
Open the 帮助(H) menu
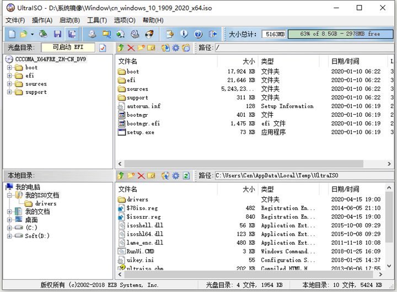tap(153, 20)
